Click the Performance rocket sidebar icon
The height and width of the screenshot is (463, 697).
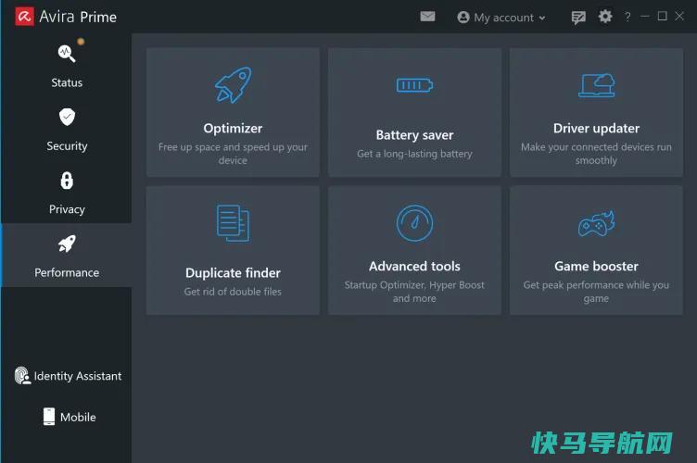[x=67, y=244]
